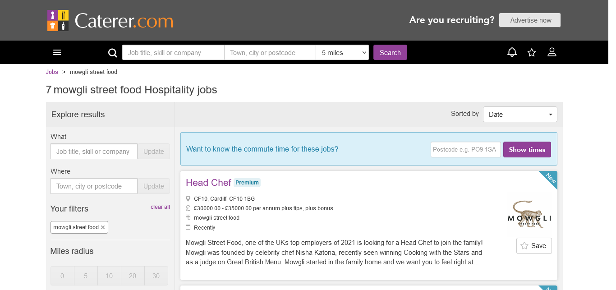The width and height of the screenshot is (616, 290).
Task: Click the magnifying glass search icon
Action: pyautogui.click(x=113, y=53)
